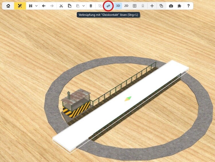Open the paste options dropdown arrow
215x162 pixels.
coord(83,6)
